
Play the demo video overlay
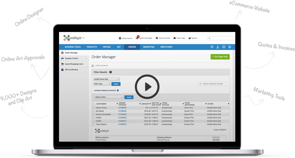coord(147,86)
